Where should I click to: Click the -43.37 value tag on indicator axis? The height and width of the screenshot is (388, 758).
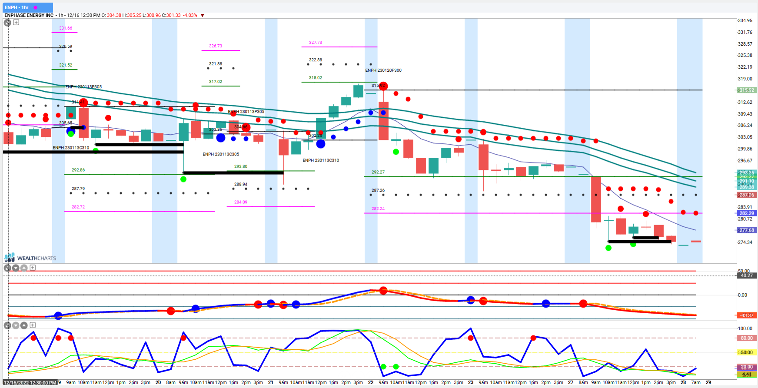pos(747,315)
